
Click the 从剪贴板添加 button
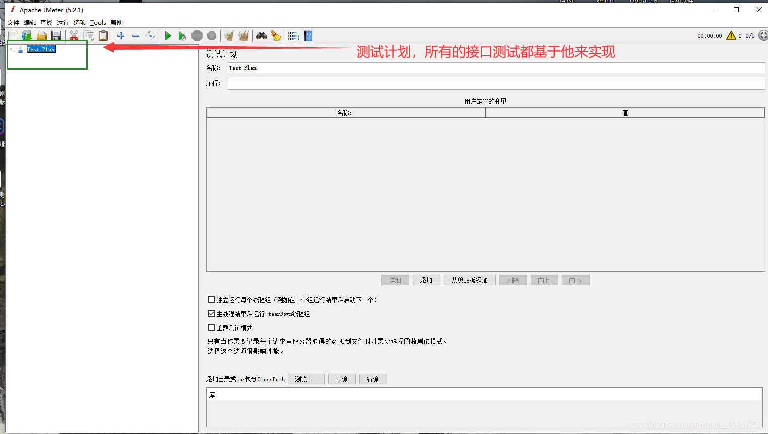470,280
